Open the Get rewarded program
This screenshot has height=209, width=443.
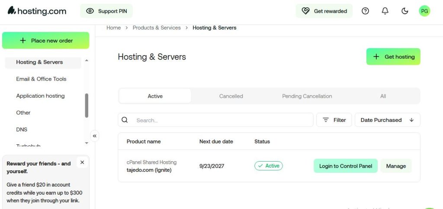pyautogui.click(x=324, y=11)
